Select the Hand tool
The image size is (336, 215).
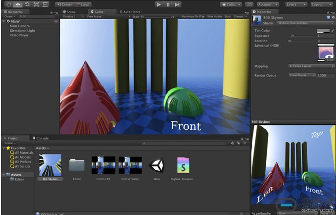coord(8,4)
